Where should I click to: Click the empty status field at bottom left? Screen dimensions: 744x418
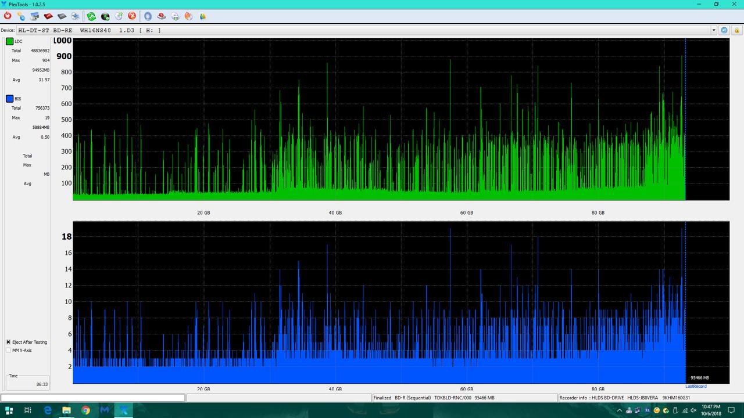click(93, 398)
